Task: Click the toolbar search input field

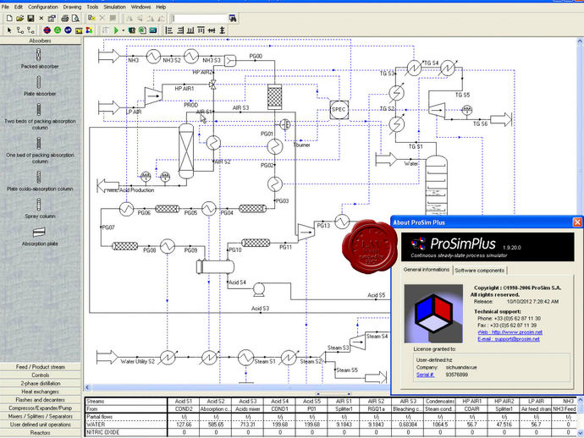Action: pos(200,19)
